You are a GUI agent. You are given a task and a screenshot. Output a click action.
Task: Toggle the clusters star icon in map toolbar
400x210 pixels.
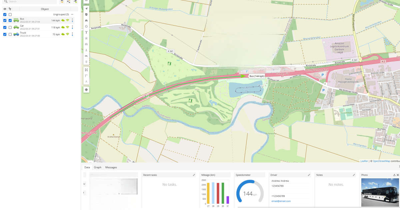86,38
